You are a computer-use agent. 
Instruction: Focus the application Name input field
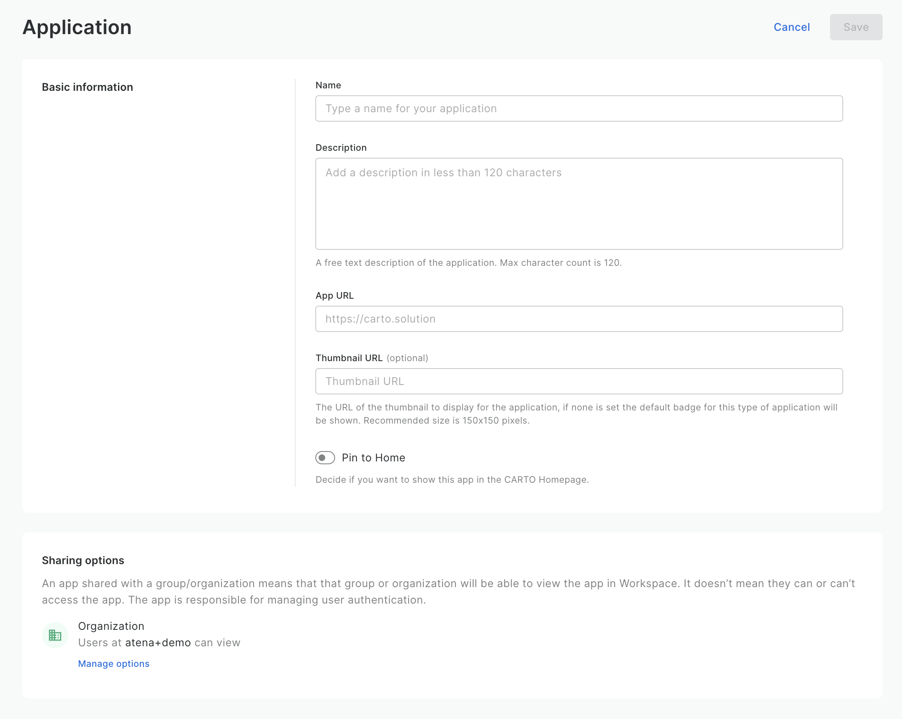pyautogui.click(x=578, y=109)
